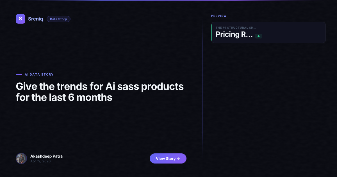Viewport: 337px width, 177px height.
Task: Click the arrow in View Story button
Action: pos(178,158)
